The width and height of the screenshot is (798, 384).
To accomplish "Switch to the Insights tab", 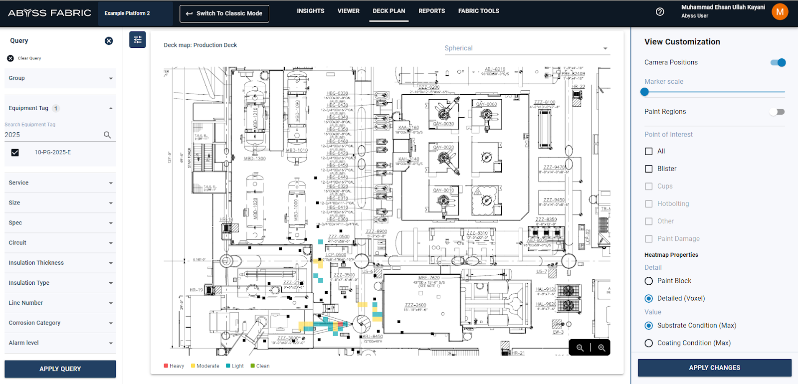I will coord(310,11).
